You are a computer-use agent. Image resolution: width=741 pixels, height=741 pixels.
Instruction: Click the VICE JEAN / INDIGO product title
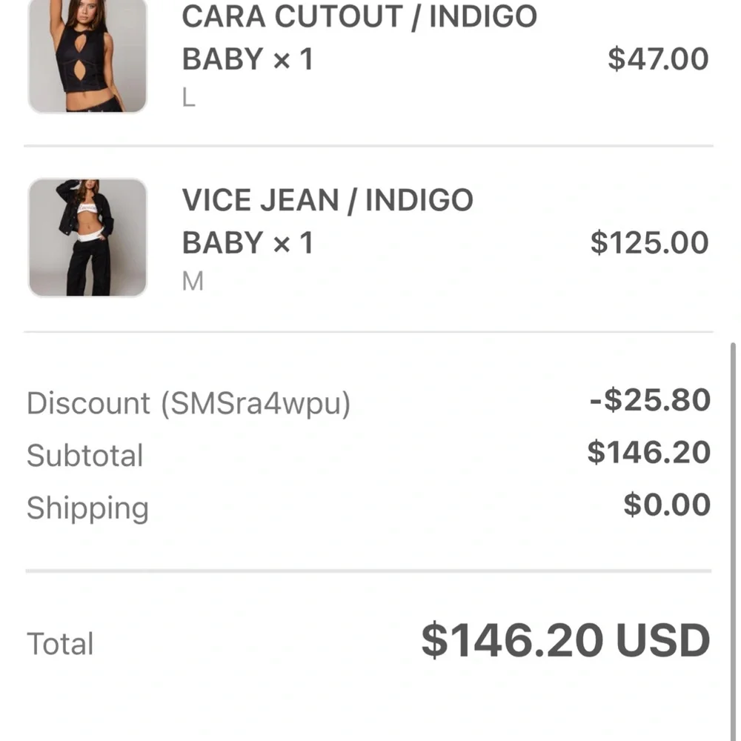(328, 200)
